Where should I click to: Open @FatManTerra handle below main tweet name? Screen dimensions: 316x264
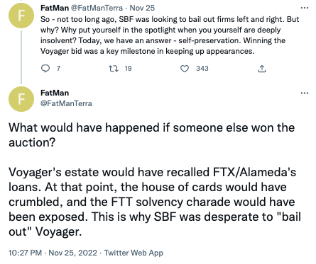pos(66,103)
